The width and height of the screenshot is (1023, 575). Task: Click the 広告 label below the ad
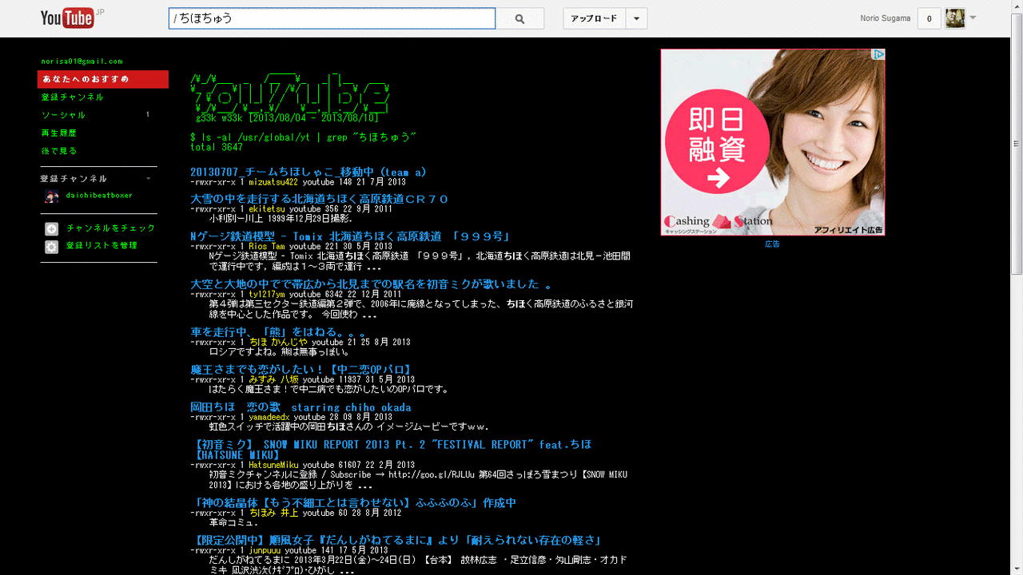(x=772, y=244)
